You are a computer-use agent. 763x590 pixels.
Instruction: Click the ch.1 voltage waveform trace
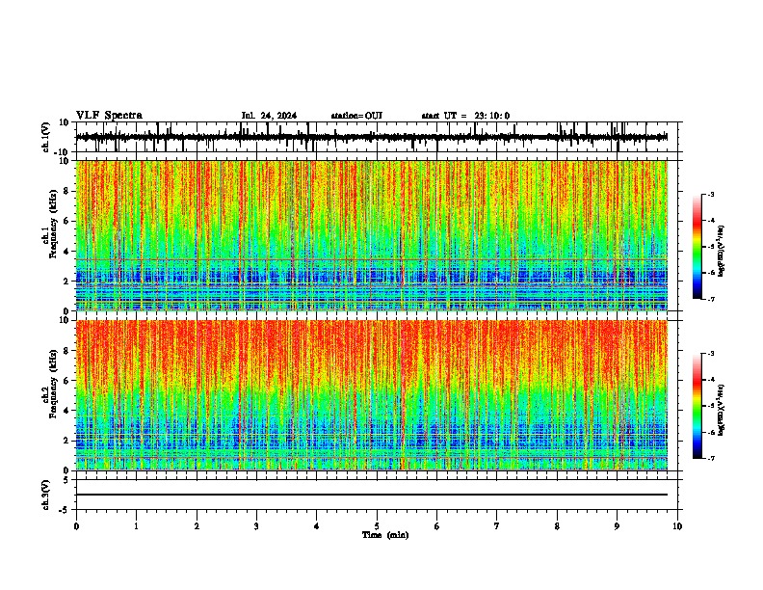coord(372,137)
